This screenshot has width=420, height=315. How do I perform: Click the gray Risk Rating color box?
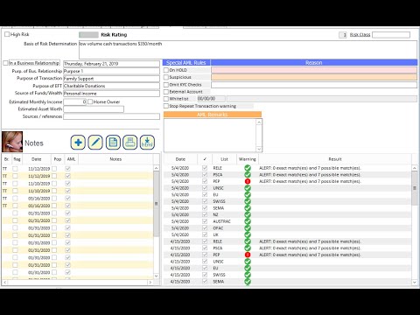coord(88,35)
